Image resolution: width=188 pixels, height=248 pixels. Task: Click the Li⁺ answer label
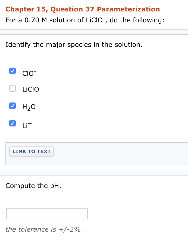tap(27, 125)
